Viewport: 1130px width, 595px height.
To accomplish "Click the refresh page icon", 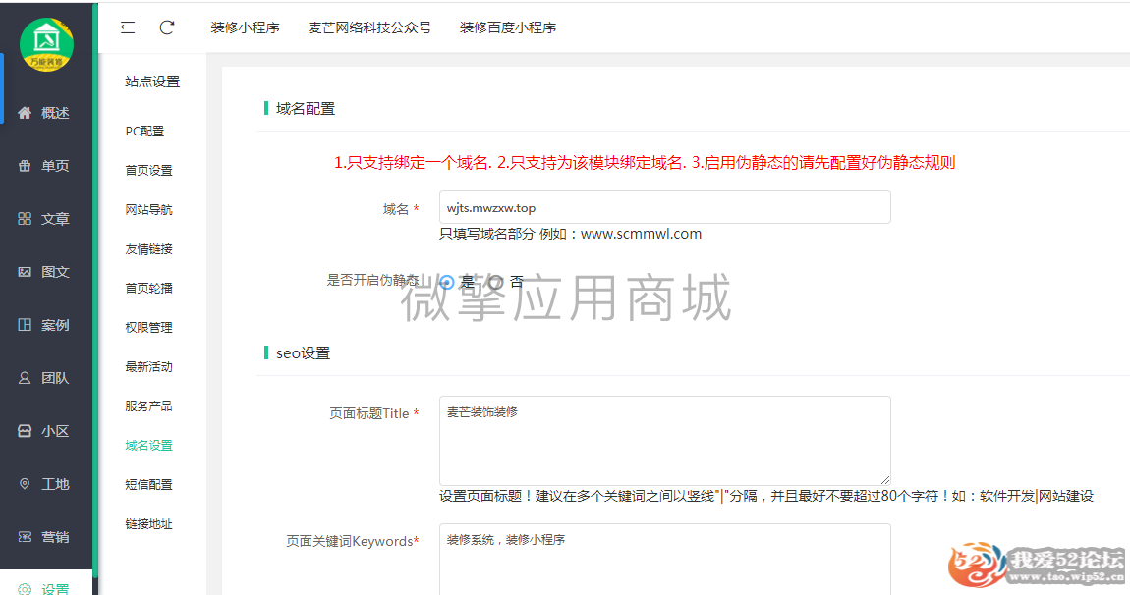I will [x=166, y=27].
